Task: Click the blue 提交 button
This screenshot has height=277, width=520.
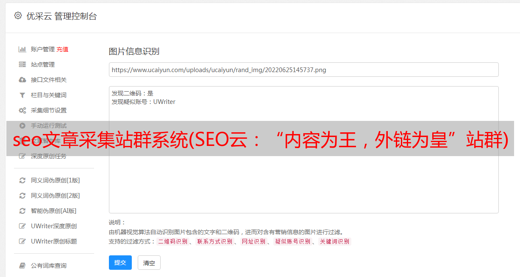Action: coord(120,263)
